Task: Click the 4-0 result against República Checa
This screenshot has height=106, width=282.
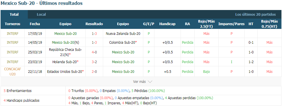Action: point(94,52)
